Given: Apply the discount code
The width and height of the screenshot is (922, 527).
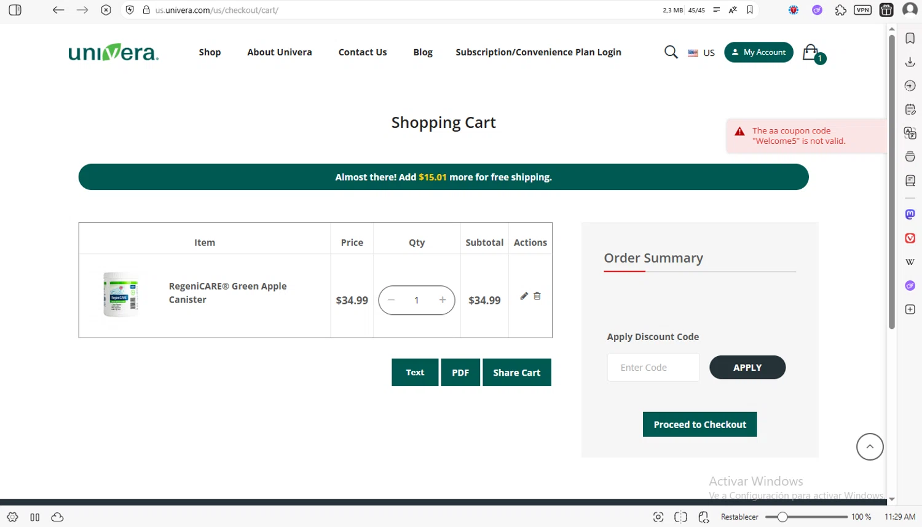Looking at the screenshot, I should 747,367.
